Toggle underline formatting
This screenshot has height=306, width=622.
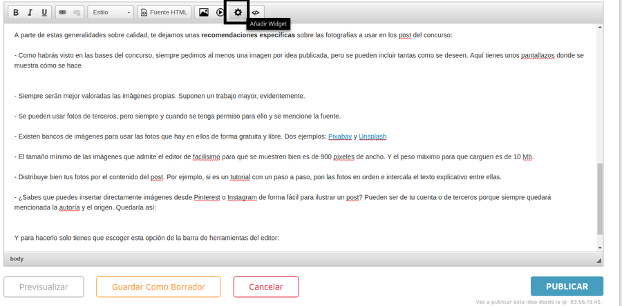(x=45, y=12)
